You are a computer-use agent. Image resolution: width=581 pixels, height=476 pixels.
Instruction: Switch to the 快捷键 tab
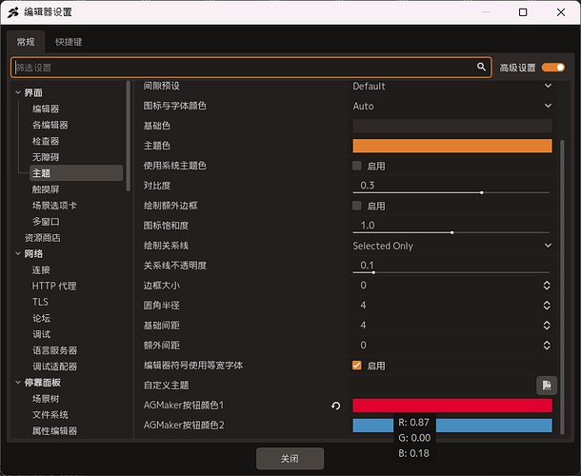(x=69, y=42)
